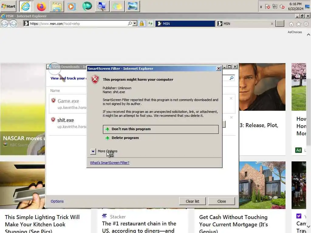Click Close in View Downloads window

coord(221,201)
